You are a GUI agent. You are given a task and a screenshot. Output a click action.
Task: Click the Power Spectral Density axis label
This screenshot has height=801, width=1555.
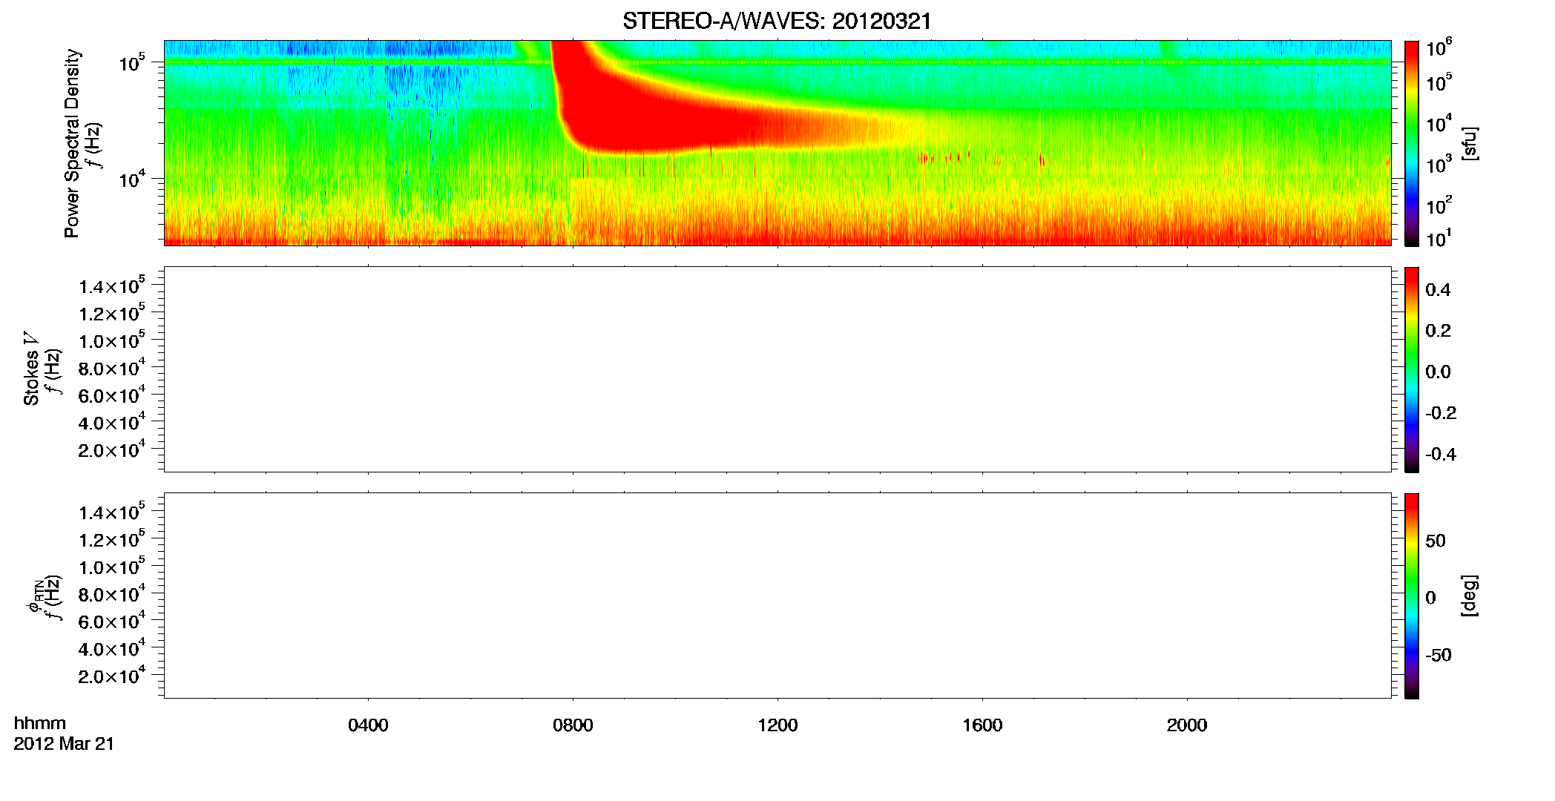(72, 143)
